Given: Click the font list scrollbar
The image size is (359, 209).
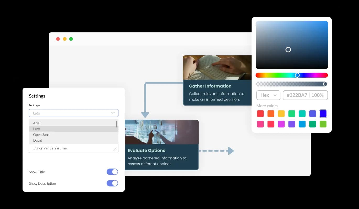Looking at the screenshot, I should (x=117, y=124).
